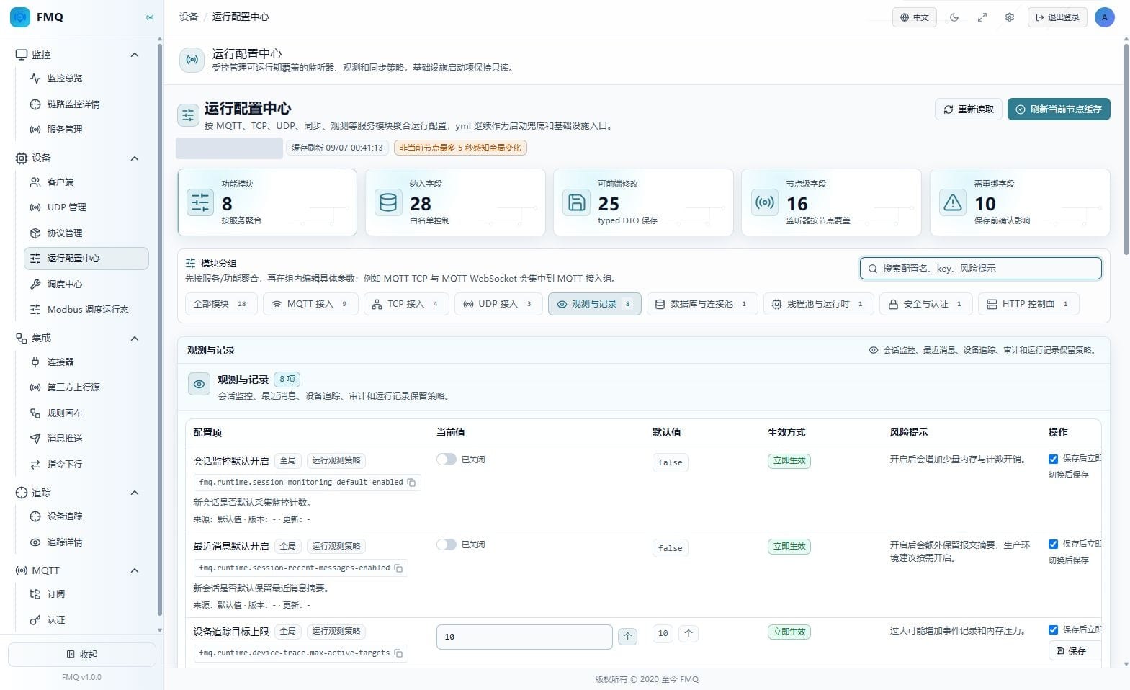The width and height of the screenshot is (1130, 690).
Task: Toggle the 会话监控默认开启 switch
Action: coord(447,460)
